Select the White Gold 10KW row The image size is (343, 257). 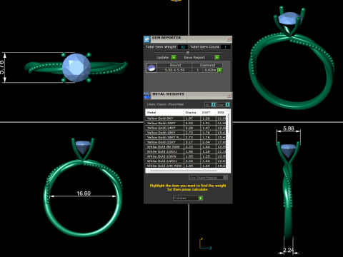(186, 156)
